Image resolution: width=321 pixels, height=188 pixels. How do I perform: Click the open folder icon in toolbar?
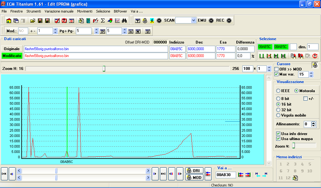(33, 21)
